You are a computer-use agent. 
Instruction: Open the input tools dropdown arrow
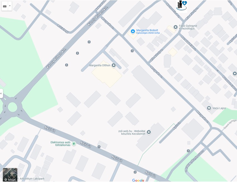click(x=10, y=6)
